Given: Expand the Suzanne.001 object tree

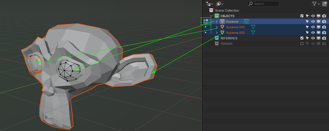Looking at the screenshot, I should (217, 27).
